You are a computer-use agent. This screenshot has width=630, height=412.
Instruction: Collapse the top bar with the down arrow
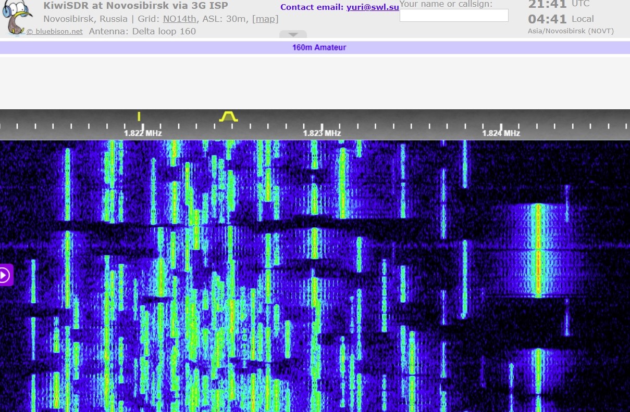click(293, 34)
